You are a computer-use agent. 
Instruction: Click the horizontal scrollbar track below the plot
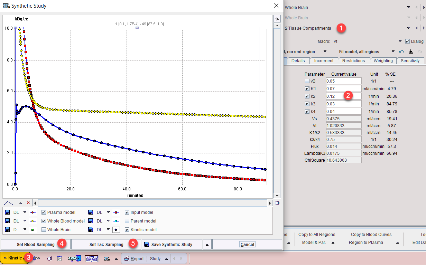point(152,203)
